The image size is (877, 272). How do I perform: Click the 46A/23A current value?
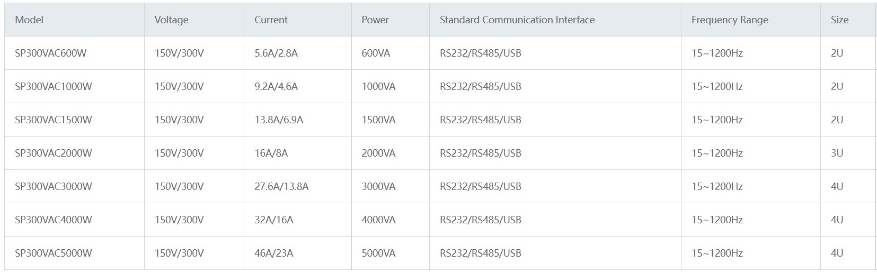click(274, 253)
